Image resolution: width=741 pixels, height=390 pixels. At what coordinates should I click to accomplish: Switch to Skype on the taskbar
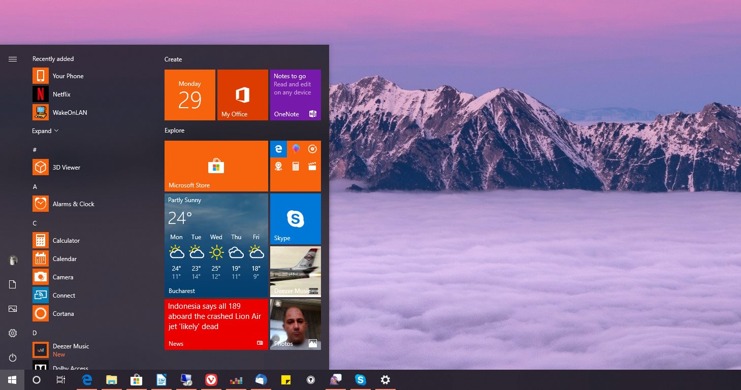361,380
